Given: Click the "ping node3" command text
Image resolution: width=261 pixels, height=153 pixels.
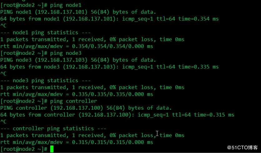Looking at the screenshot, I should click(66, 53).
